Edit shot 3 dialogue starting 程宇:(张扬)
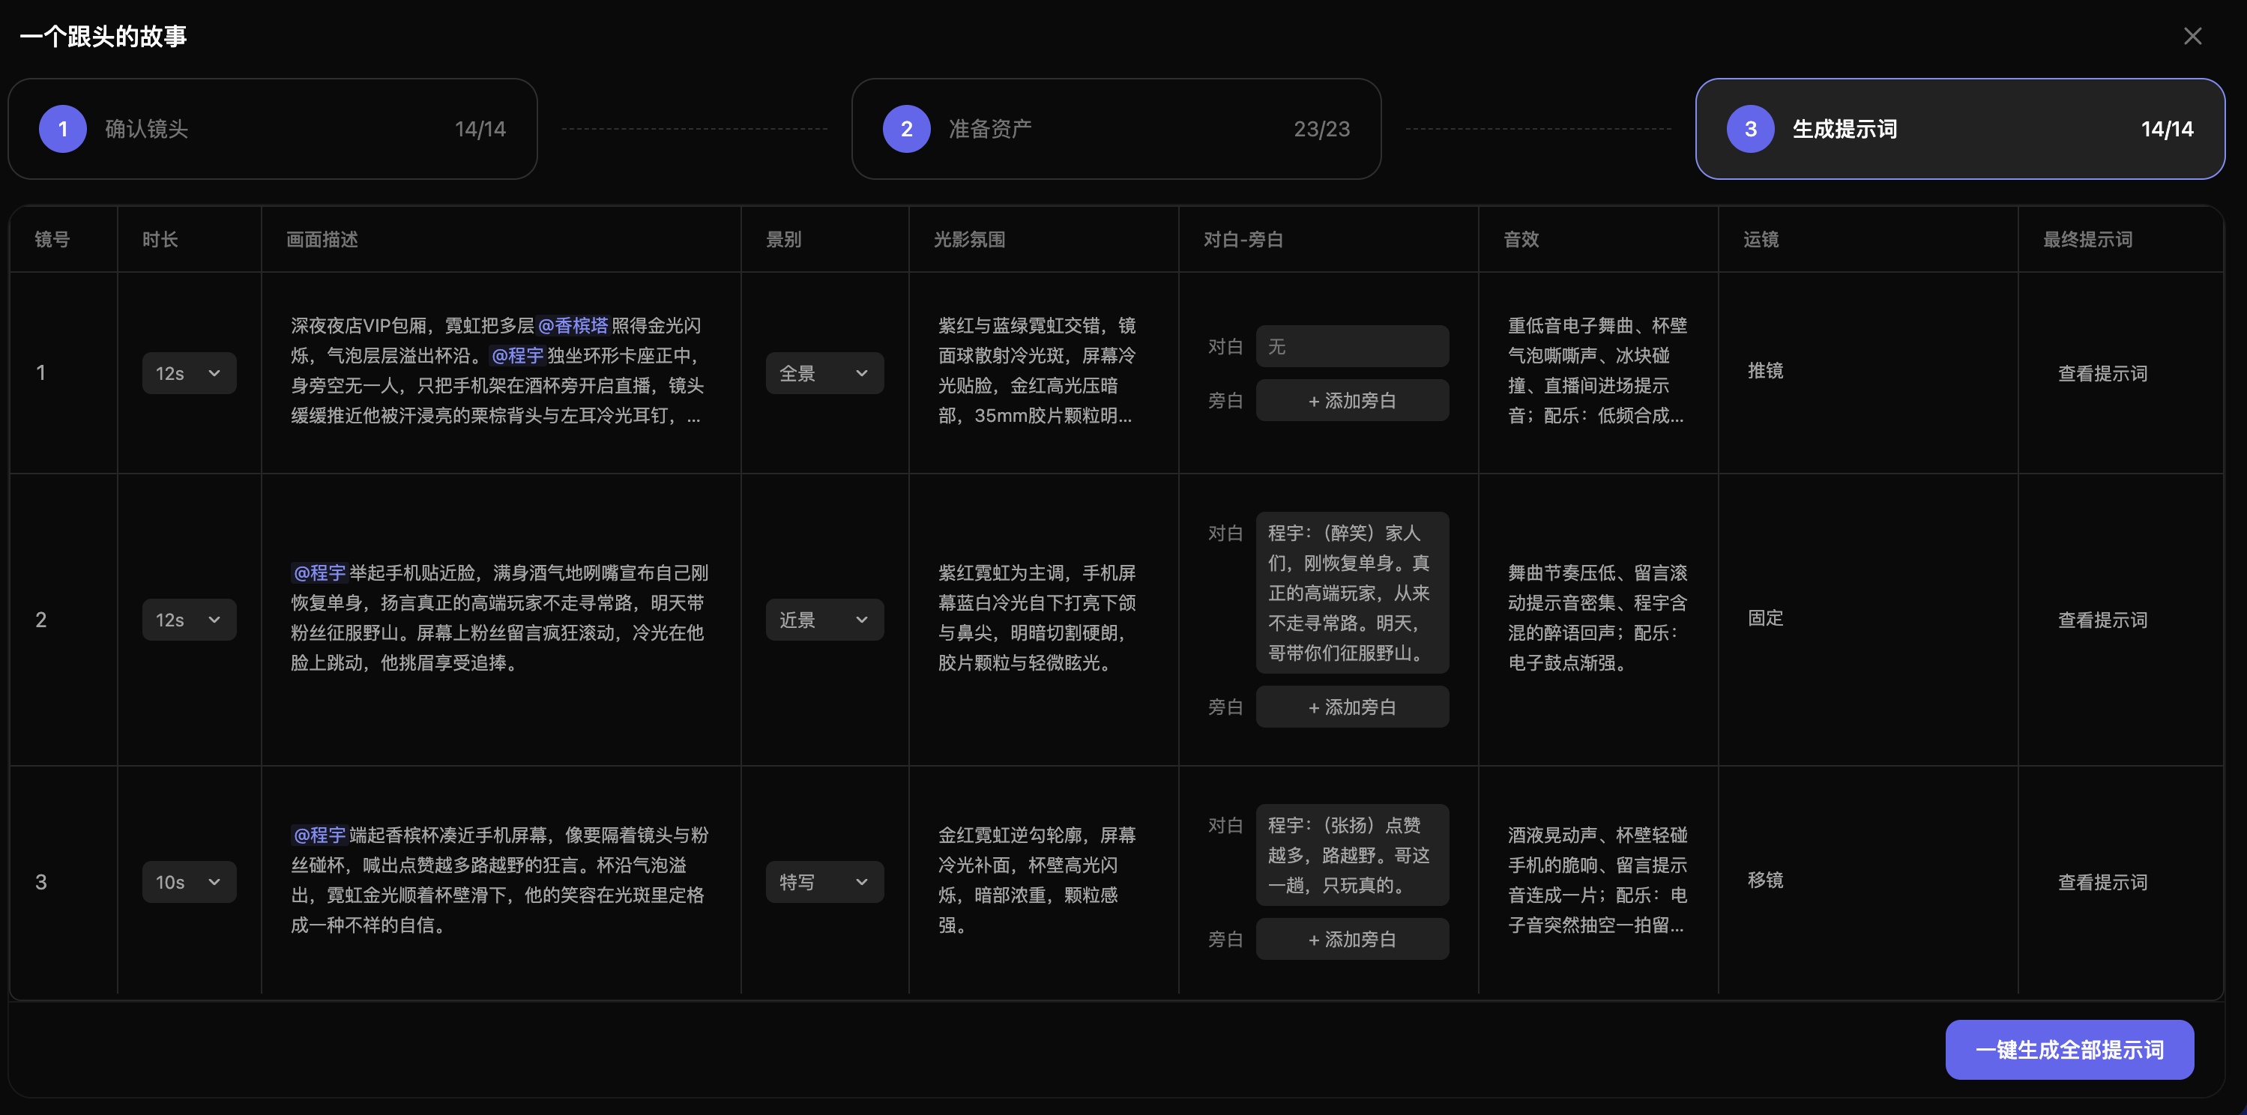The height and width of the screenshot is (1115, 2247). (1352, 855)
